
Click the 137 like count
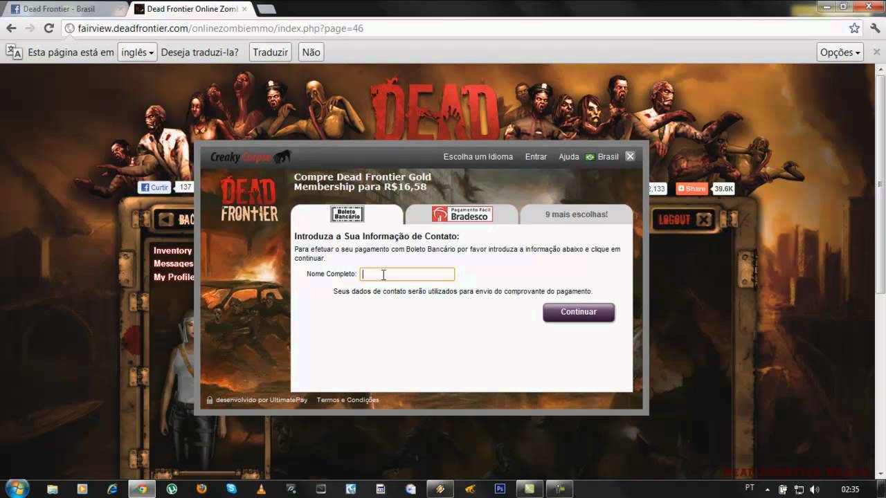(185, 187)
